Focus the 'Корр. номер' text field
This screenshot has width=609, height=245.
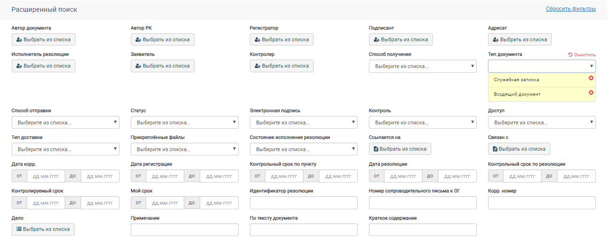click(x=541, y=203)
